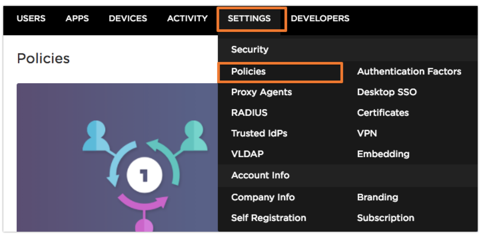Go to Company Info

(x=263, y=197)
